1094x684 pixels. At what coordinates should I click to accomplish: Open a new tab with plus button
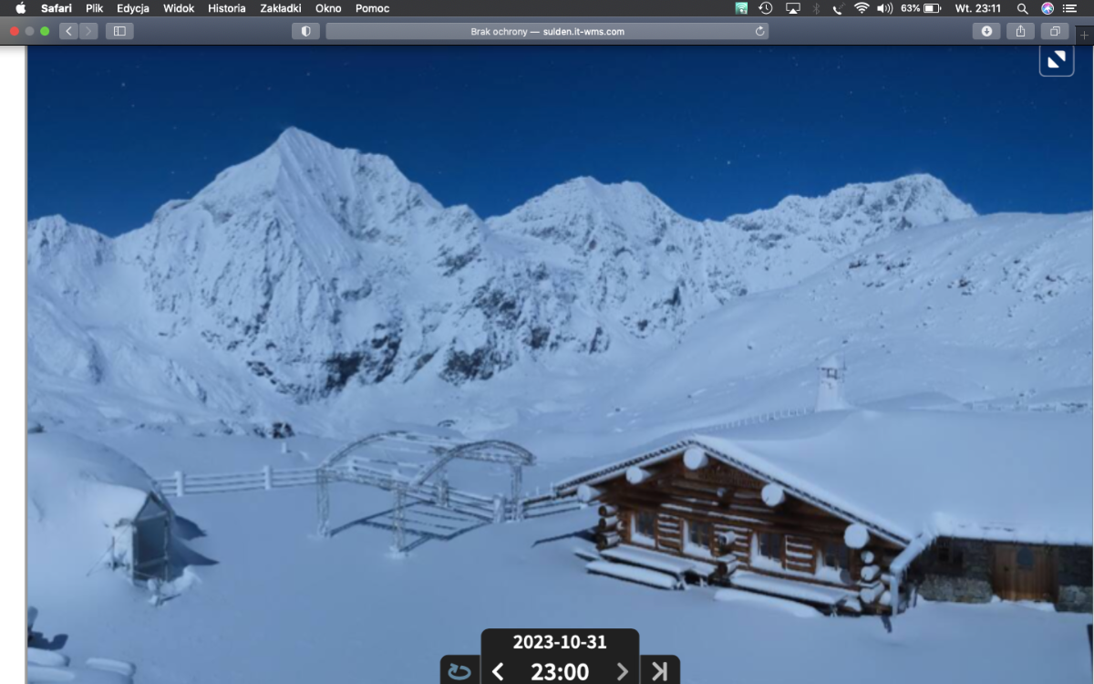click(1084, 35)
